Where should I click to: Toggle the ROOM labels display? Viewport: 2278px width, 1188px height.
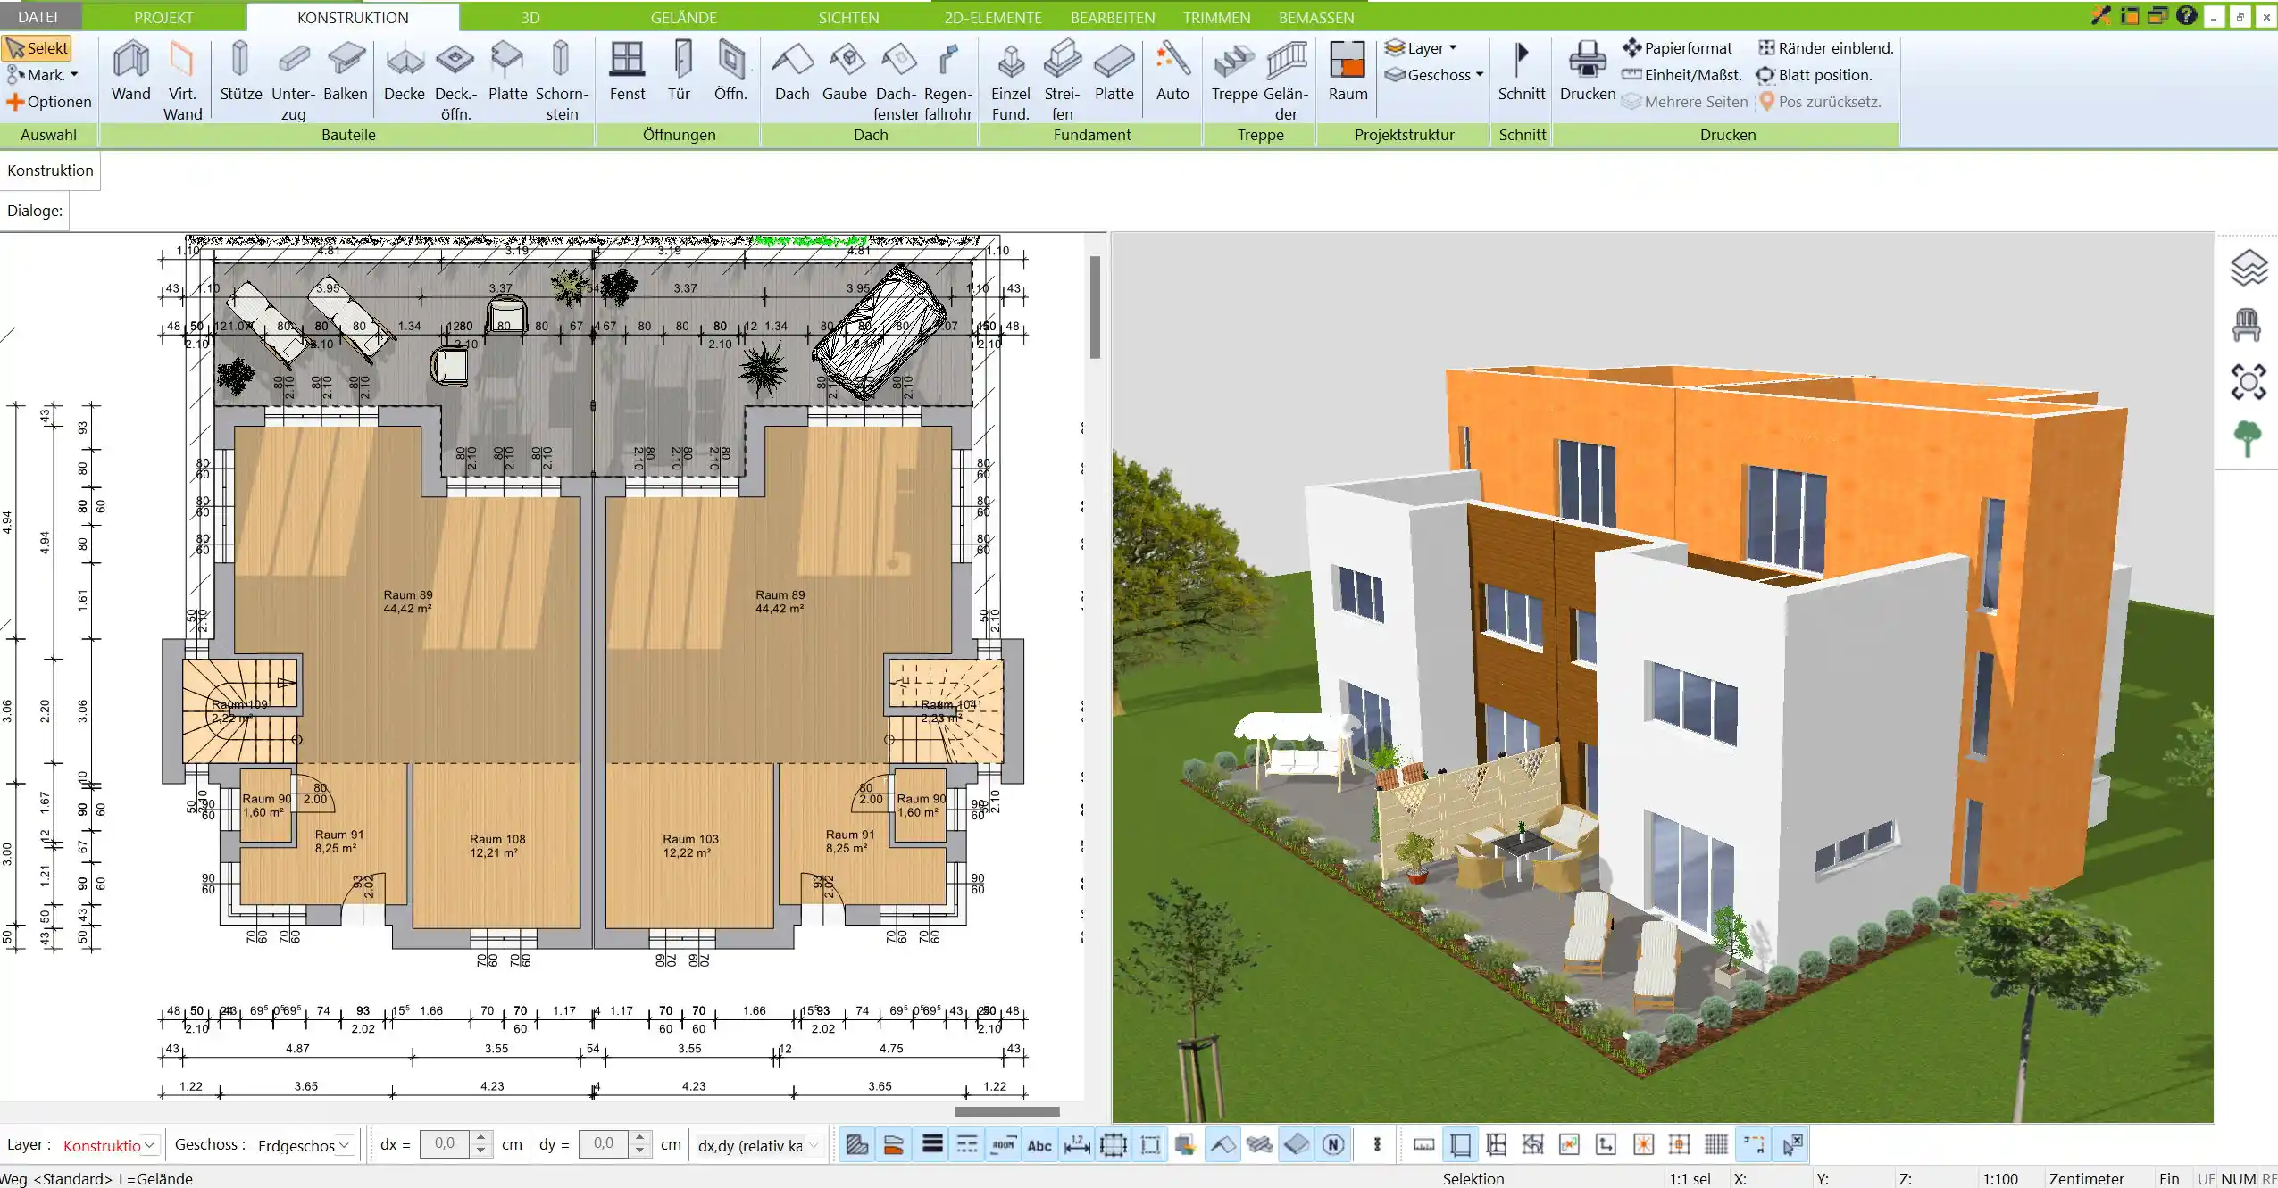[x=1003, y=1144]
